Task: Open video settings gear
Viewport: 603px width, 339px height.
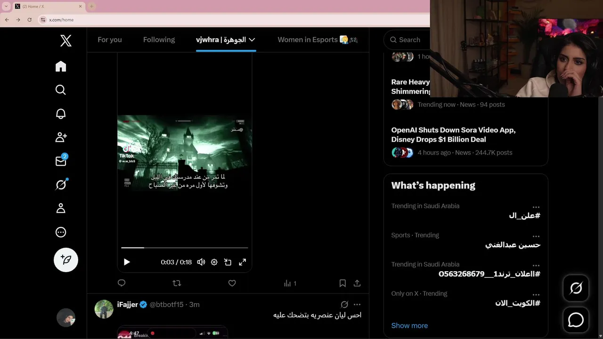Action: 214,262
